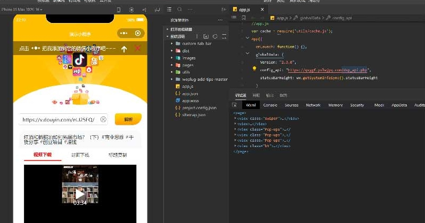
Task: Switch to the 调试器 panel tab
Action: (x=241, y=95)
